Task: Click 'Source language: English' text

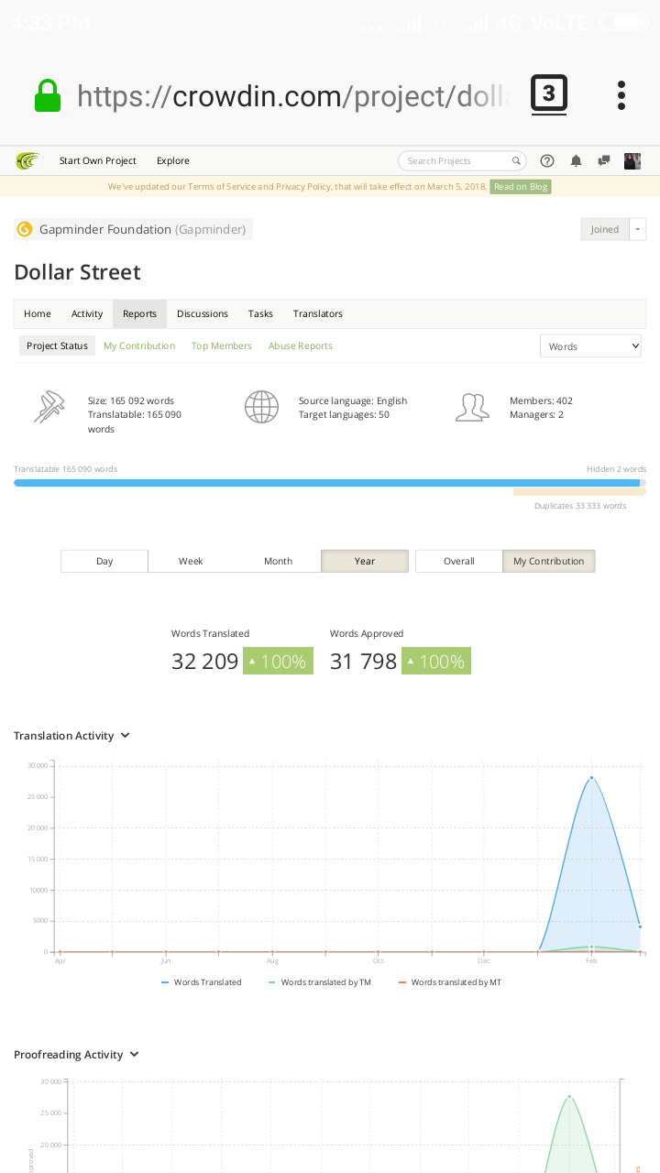Action: 353,400
